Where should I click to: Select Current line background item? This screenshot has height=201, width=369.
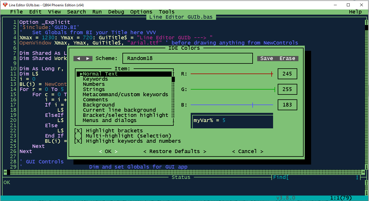tap(119, 110)
